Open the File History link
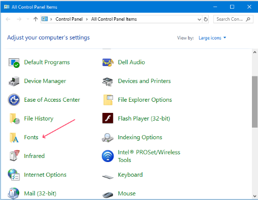 (39, 118)
